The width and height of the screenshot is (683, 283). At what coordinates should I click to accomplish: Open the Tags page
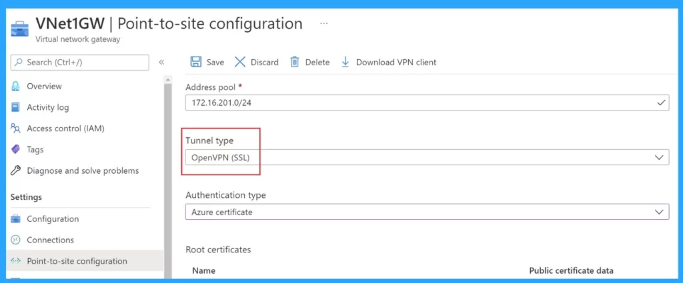(x=35, y=150)
